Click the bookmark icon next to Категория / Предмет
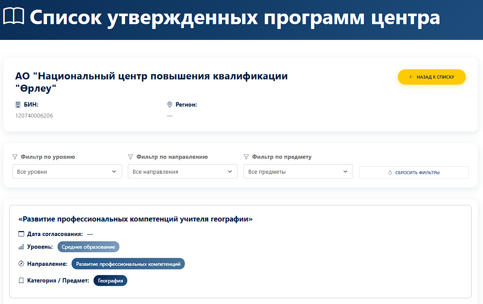The height and width of the screenshot is (304, 483). click(20, 280)
